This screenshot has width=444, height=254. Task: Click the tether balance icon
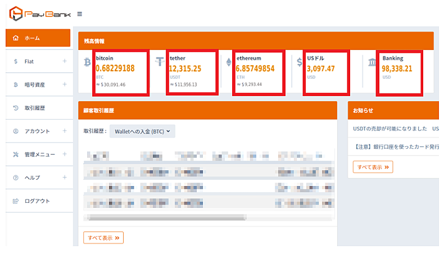160,61
